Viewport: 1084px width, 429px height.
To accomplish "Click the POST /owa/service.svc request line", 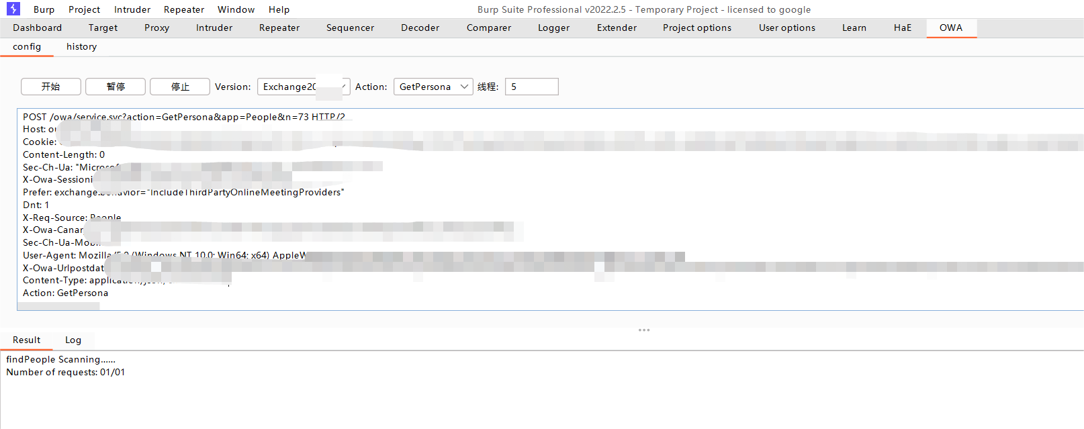I will 184,117.
